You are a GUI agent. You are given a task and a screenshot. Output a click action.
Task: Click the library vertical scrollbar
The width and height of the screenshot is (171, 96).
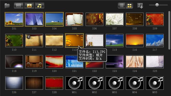pos(169,30)
